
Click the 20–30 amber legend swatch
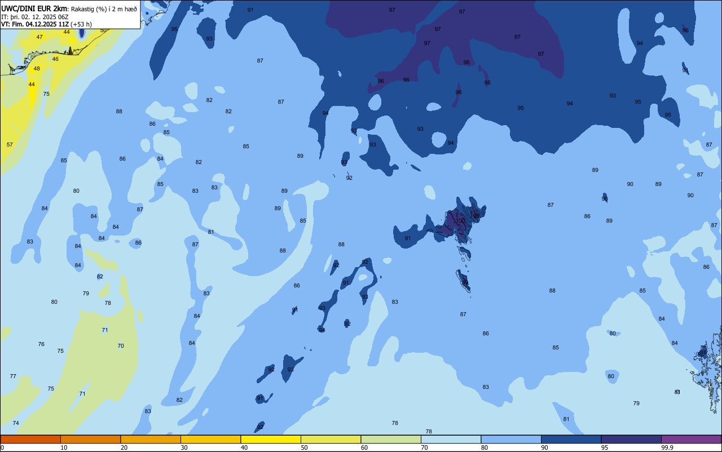click(151, 439)
